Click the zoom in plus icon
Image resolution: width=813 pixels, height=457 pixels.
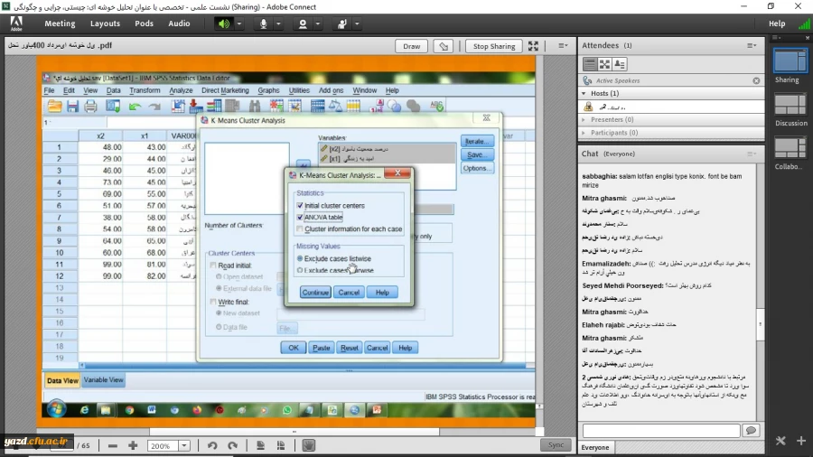(133, 445)
